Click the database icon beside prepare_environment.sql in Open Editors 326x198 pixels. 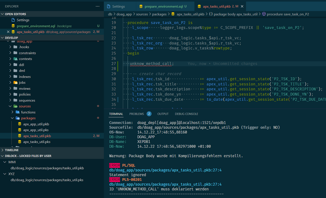pyautogui.click(x=13, y=26)
